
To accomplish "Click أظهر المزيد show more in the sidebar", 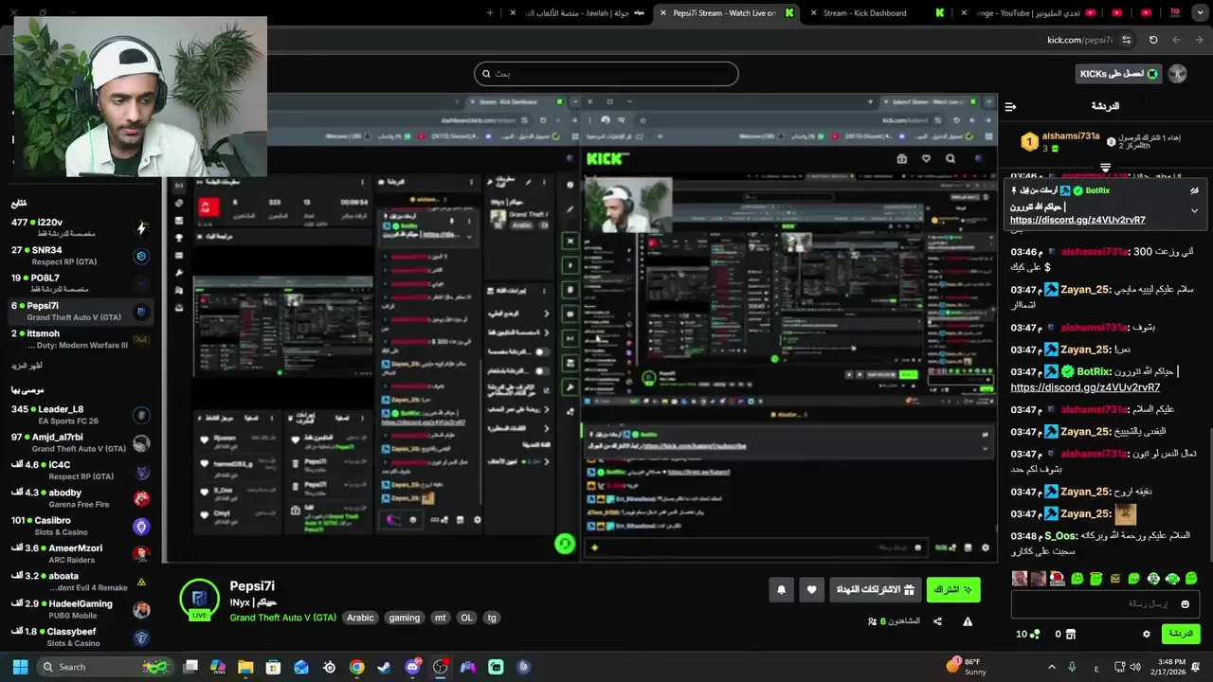I will coord(27,366).
